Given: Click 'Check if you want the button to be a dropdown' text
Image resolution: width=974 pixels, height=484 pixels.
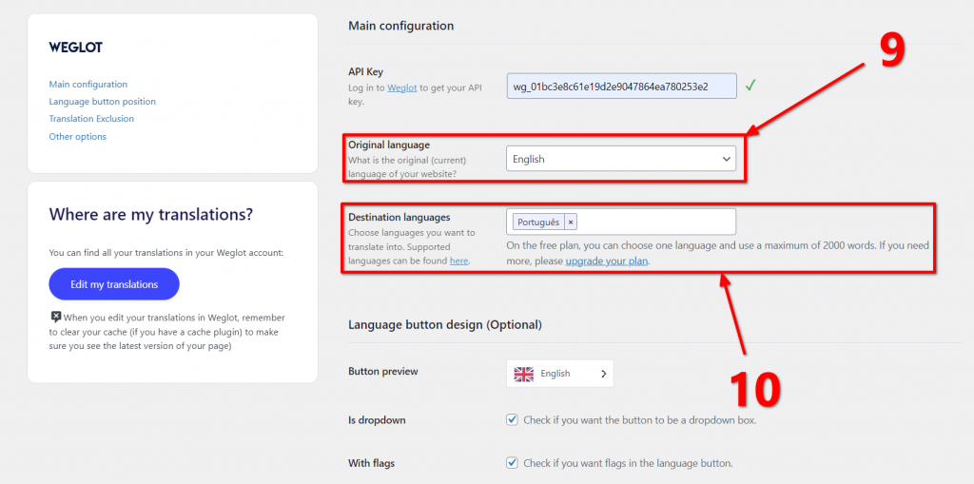Looking at the screenshot, I should tap(640, 420).
